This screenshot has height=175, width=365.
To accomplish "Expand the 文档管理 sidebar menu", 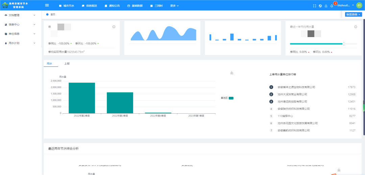I will [x=20, y=15].
